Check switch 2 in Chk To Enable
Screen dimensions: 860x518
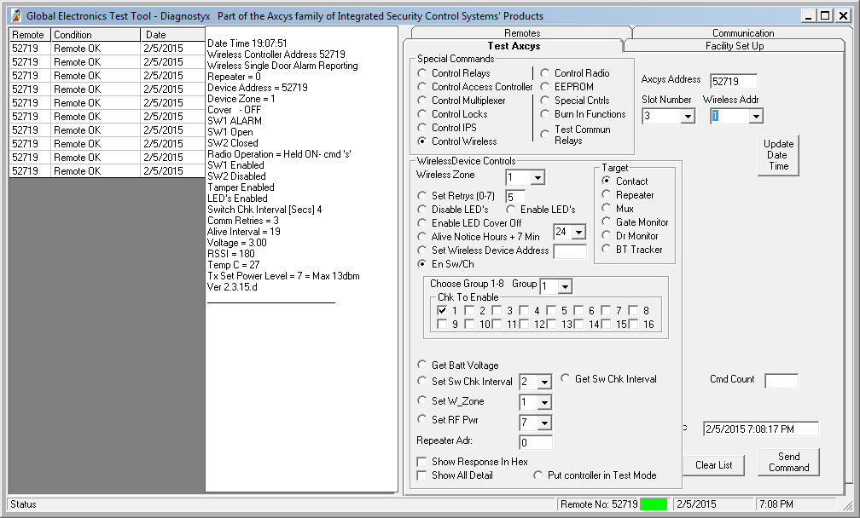click(469, 310)
